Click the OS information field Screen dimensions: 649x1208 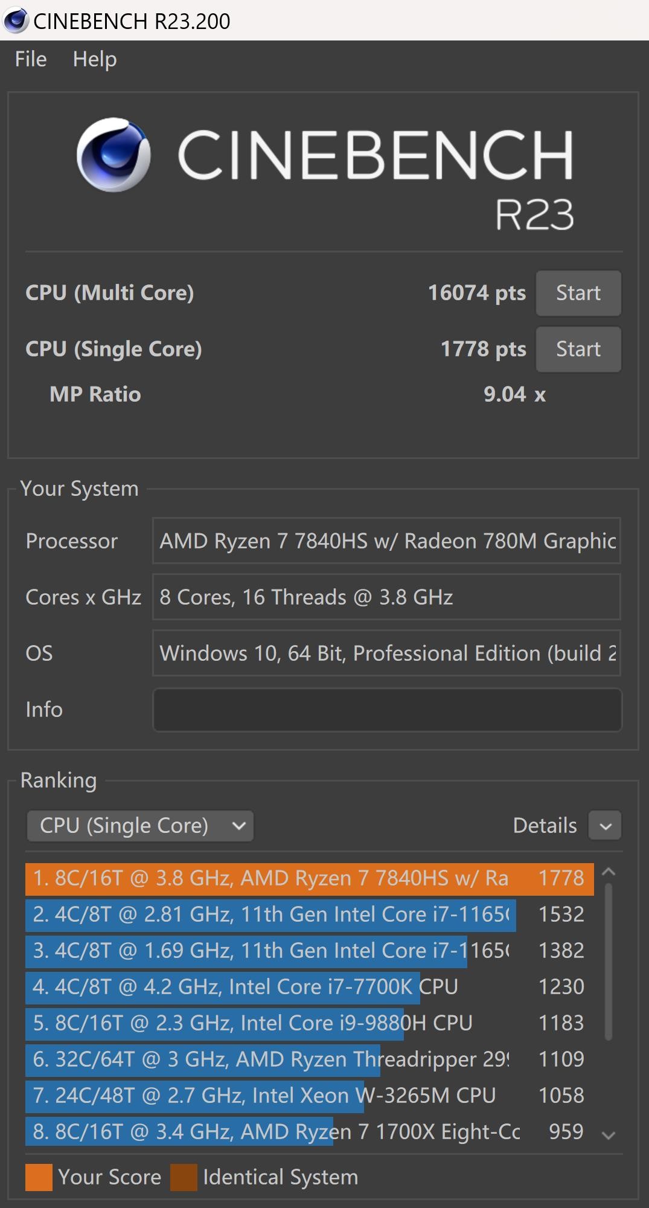pyautogui.click(x=386, y=654)
